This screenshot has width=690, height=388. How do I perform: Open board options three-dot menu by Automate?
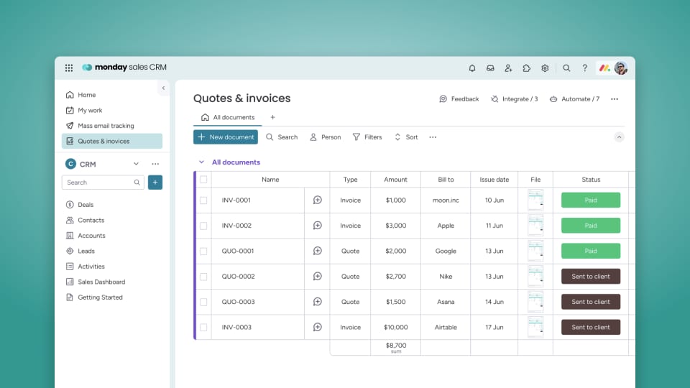pyautogui.click(x=615, y=99)
